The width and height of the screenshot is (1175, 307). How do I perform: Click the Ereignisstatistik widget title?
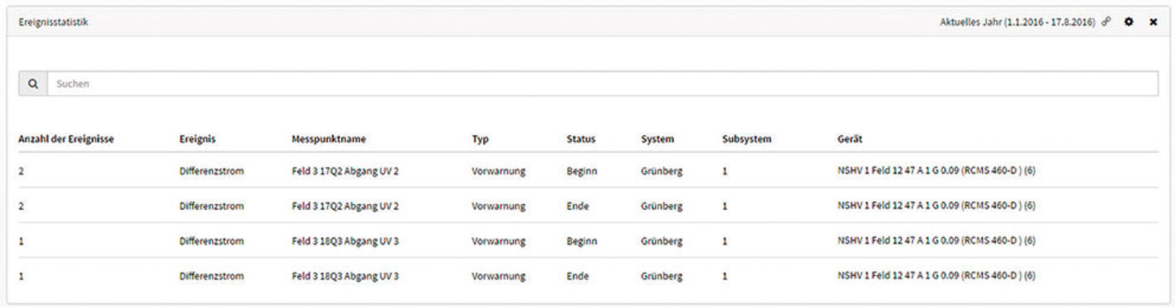(53, 22)
